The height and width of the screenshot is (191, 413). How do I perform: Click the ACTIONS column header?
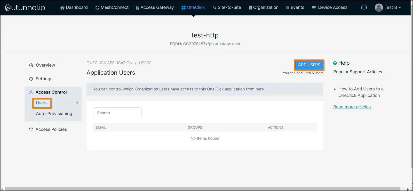click(275, 127)
